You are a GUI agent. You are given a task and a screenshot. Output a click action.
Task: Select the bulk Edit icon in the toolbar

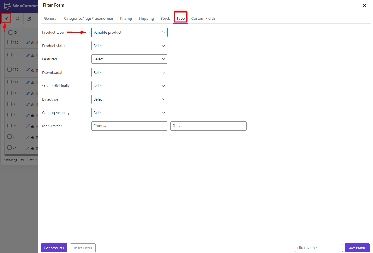28,18
